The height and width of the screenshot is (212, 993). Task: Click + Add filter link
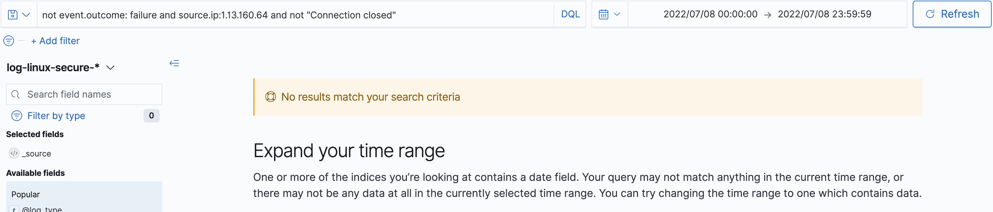[55, 41]
